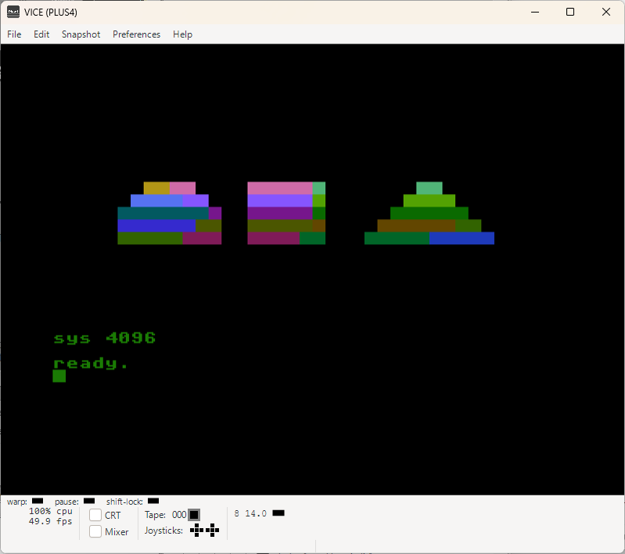Screen dimensions: 625x554
Task: Click the pause LED indicator
Action: (89, 501)
